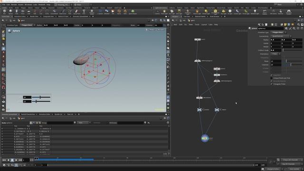Click the spreadsheet Group filter field
This screenshot has height=171, width=304.
coord(60,123)
